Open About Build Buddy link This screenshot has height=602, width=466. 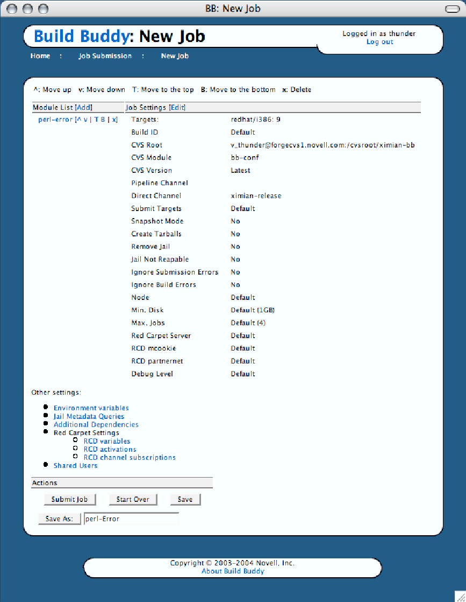pyautogui.click(x=233, y=571)
